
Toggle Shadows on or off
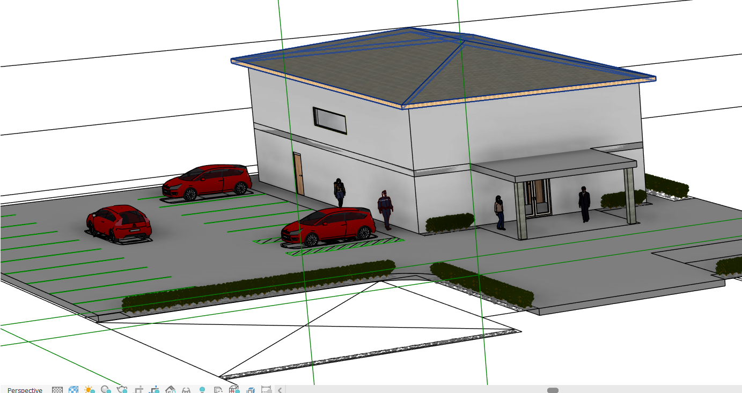click(x=106, y=390)
